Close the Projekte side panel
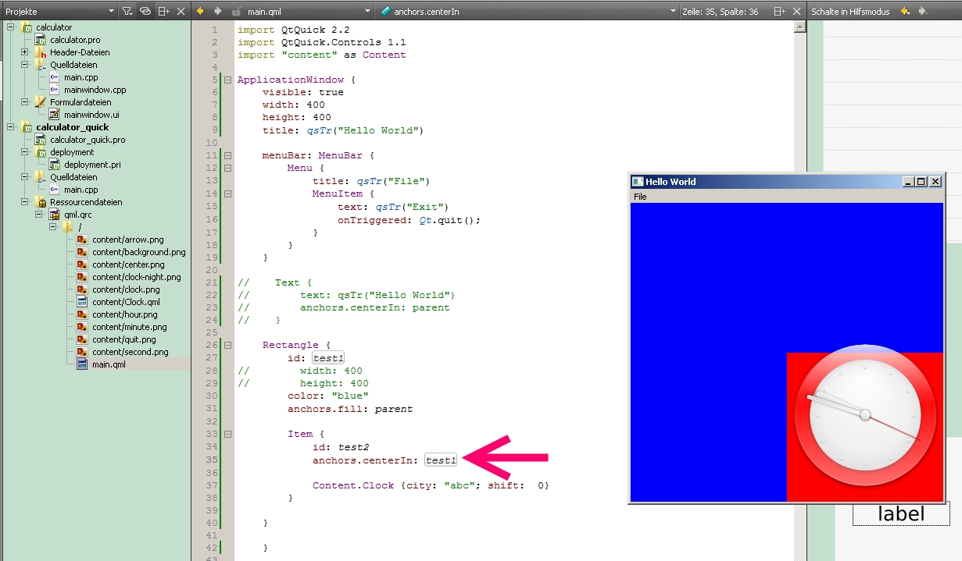 point(181,11)
